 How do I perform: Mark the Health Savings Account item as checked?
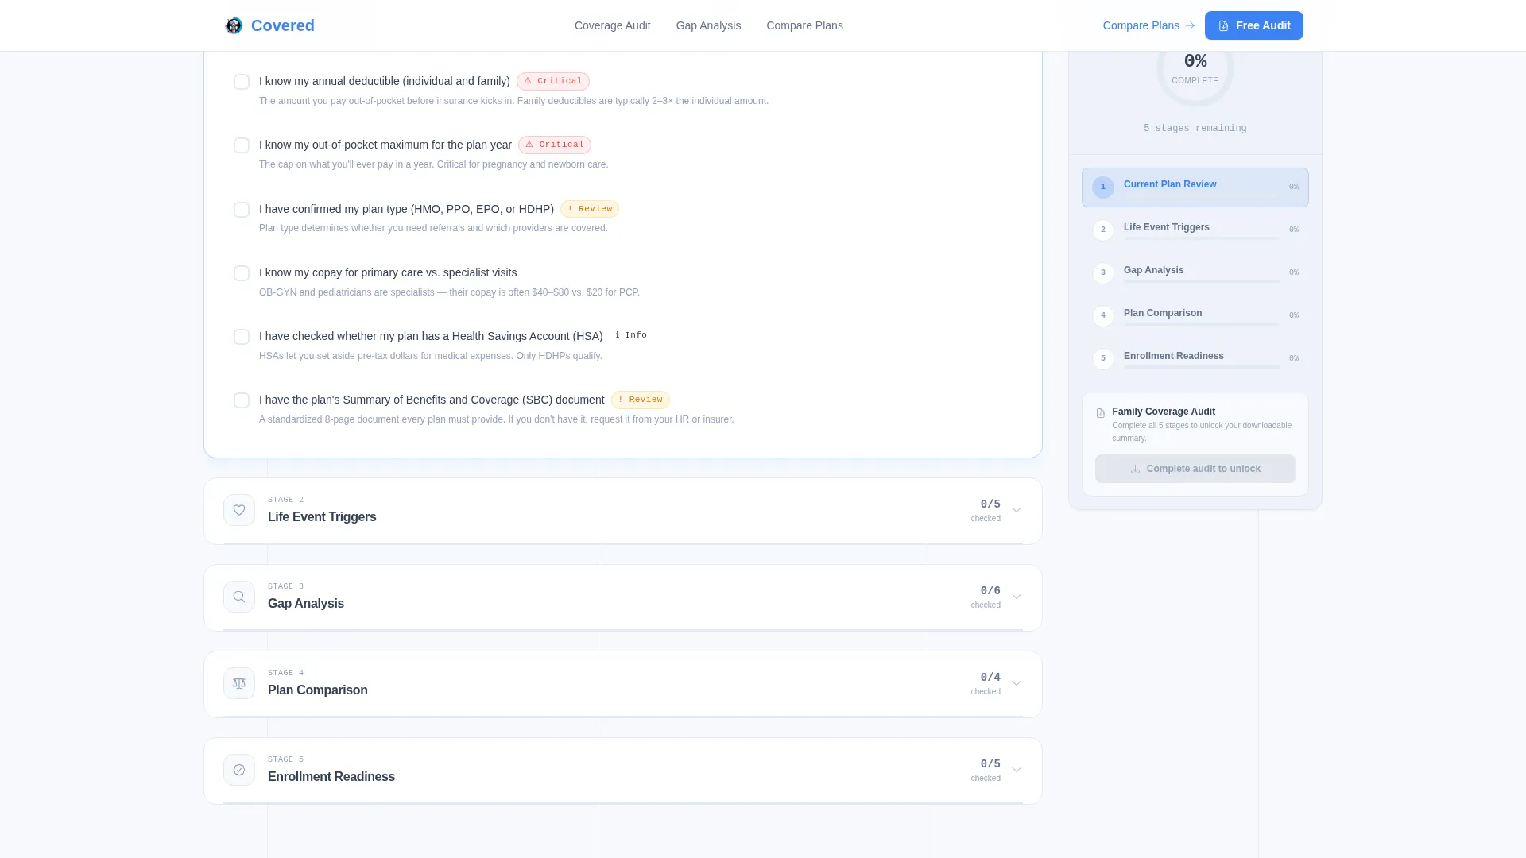pyautogui.click(x=242, y=337)
